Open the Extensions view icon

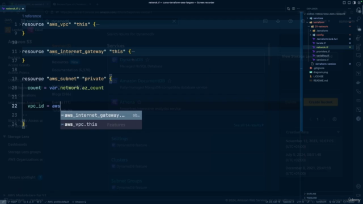pyautogui.click(x=358, y=46)
